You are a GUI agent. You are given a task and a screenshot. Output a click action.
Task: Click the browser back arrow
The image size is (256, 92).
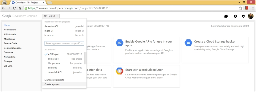[3, 8]
